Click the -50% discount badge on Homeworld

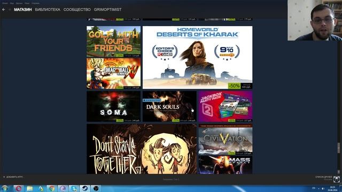234,86
